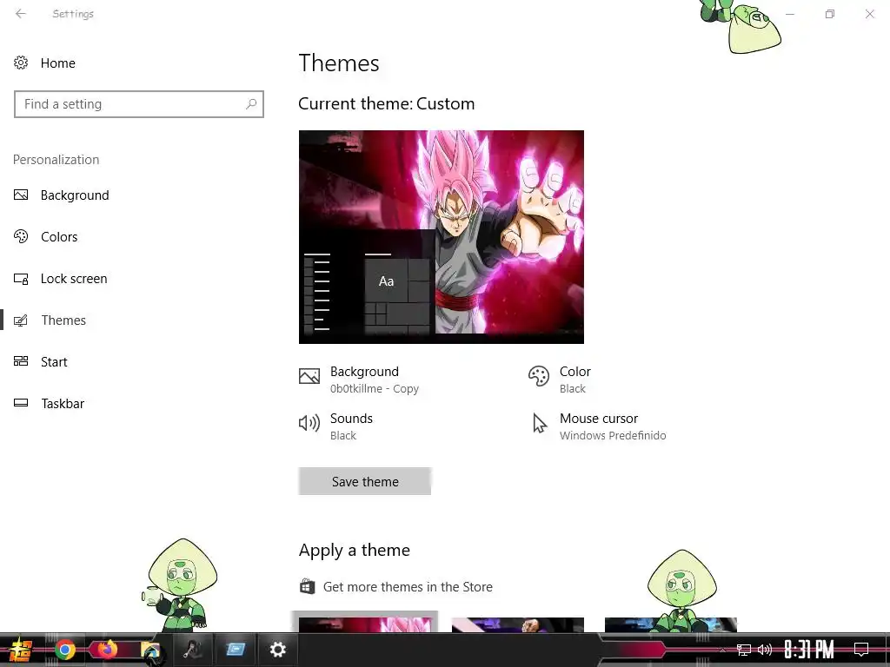Select the Themes sidebar item

63,320
